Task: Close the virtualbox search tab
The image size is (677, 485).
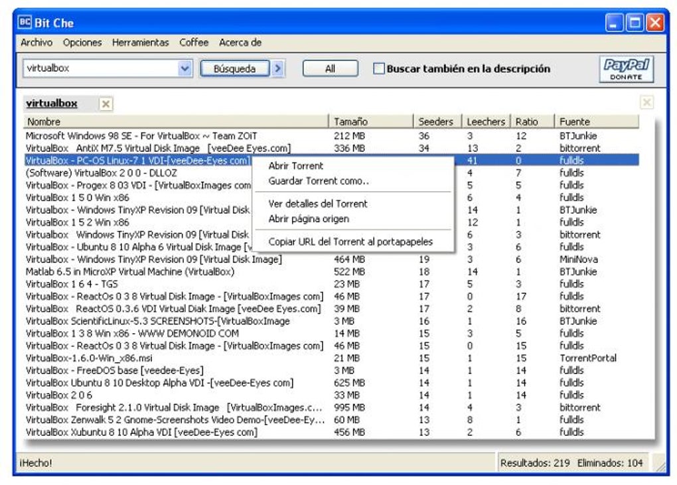Action: pyautogui.click(x=106, y=104)
